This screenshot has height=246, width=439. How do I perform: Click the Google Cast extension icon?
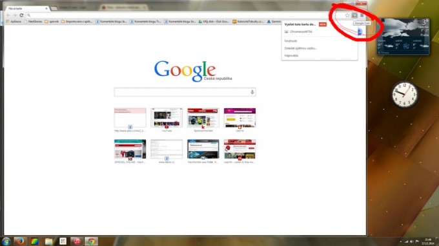[354, 15]
